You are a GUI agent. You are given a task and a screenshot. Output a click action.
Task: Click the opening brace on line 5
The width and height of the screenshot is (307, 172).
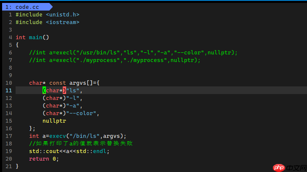click(x=17, y=45)
